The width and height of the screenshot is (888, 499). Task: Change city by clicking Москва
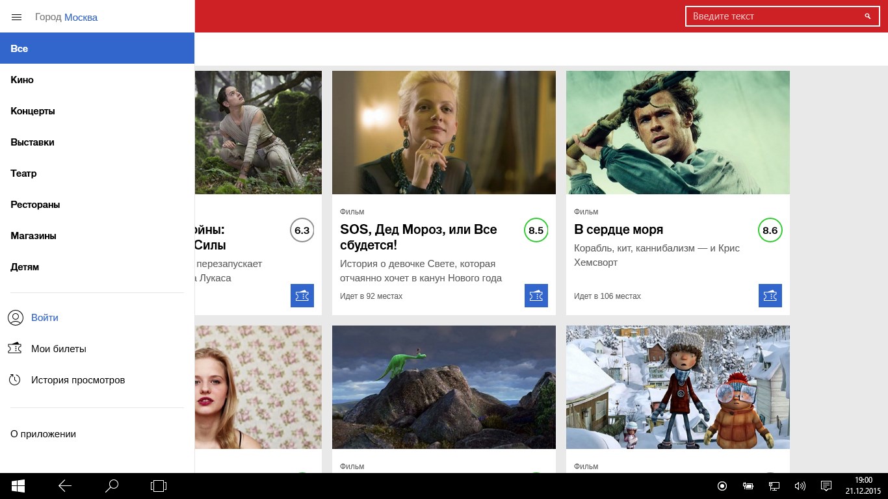81,18
